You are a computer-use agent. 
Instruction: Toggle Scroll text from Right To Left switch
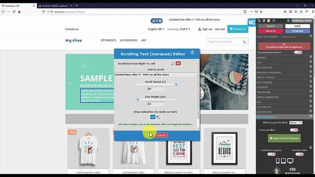point(176,63)
